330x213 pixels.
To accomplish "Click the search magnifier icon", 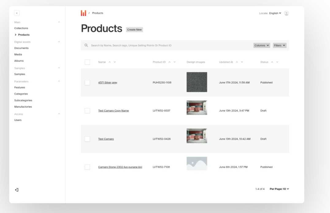I will click(x=86, y=45).
